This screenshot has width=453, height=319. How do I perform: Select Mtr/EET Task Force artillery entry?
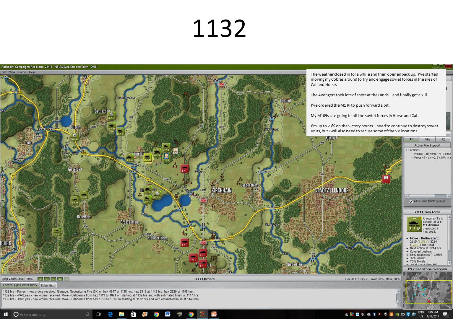(x=432, y=154)
